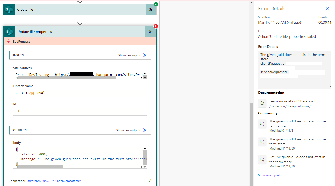
Task: Open the Learn more about SharePoint link
Action: 292,101
